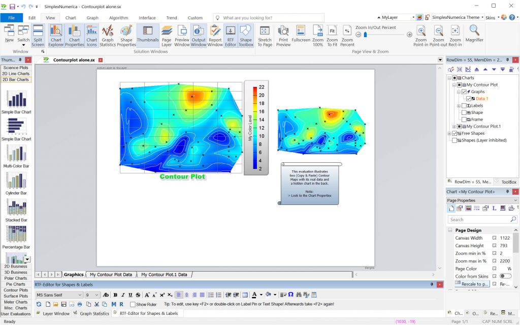520x325 pixels.
Task: Open the font size 9 dropdown
Action: tap(96, 295)
